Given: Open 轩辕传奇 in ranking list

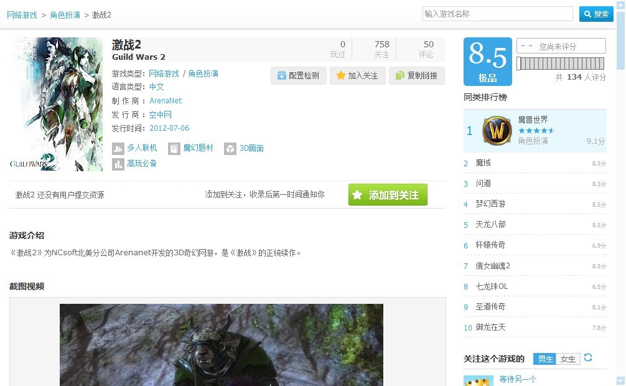Looking at the screenshot, I should click(x=490, y=245).
